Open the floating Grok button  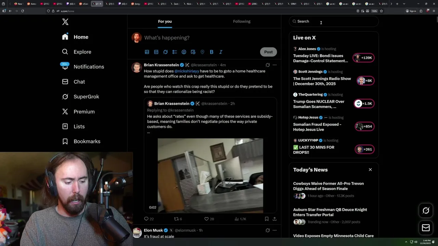(x=426, y=211)
